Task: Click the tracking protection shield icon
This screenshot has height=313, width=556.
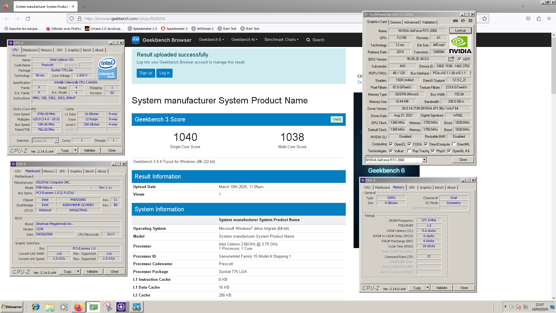Action: [x=72, y=19]
